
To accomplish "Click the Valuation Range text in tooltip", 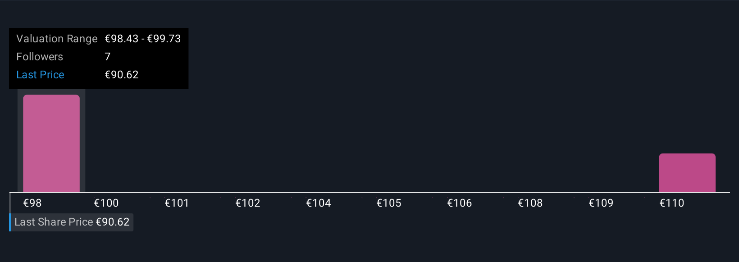I will (x=57, y=39).
